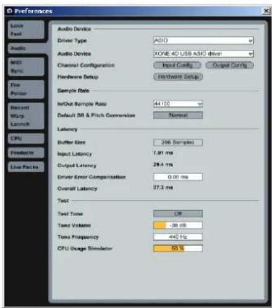Toggle the Test Tone Off button
The height and width of the screenshot is (308, 272).
(x=178, y=214)
